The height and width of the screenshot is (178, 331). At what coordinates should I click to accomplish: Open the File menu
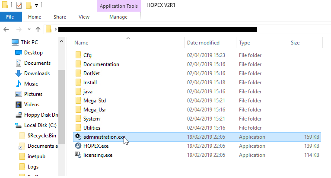point(10,17)
